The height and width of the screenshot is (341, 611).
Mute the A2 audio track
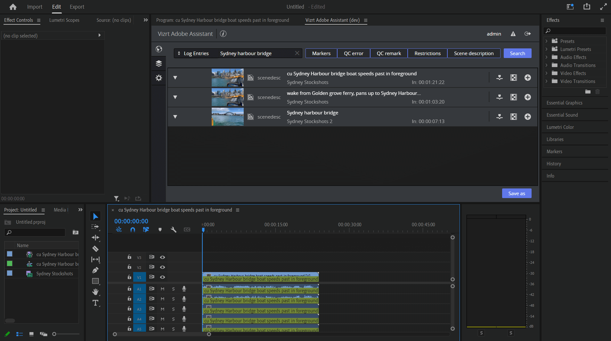point(162,299)
